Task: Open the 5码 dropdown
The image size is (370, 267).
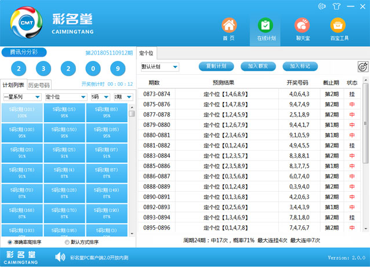Action: pyautogui.click(x=100, y=97)
